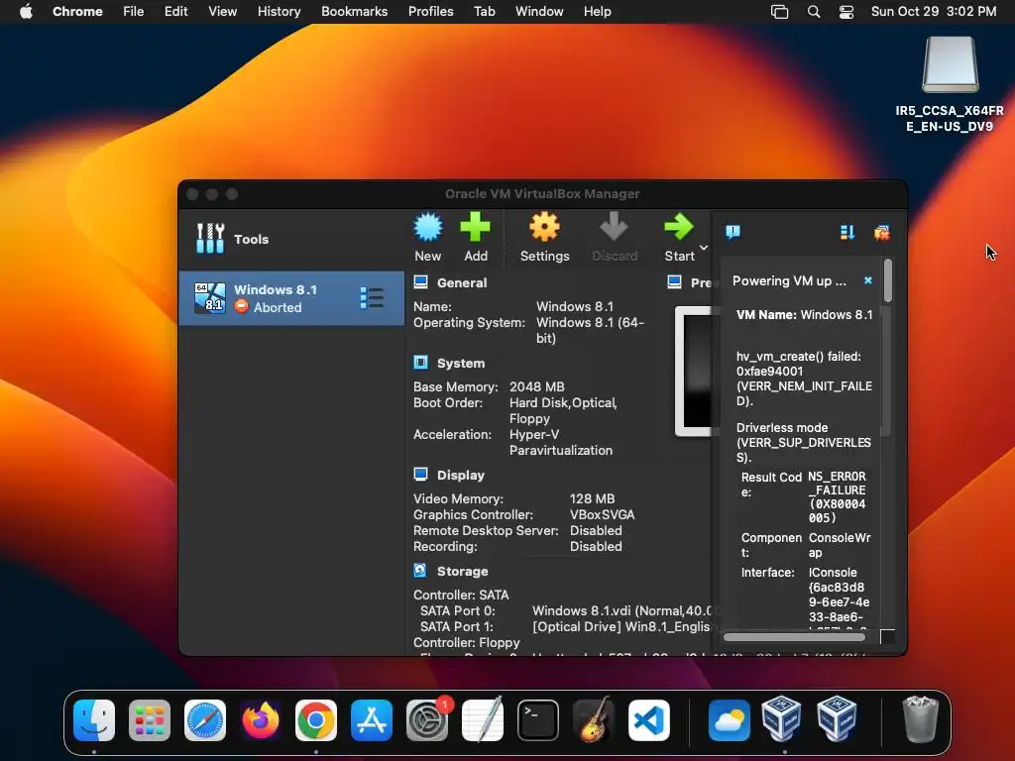Expand the Start button dropdown arrow
Viewport: 1015px width, 761px height.
pyautogui.click(x=704, y=248)
